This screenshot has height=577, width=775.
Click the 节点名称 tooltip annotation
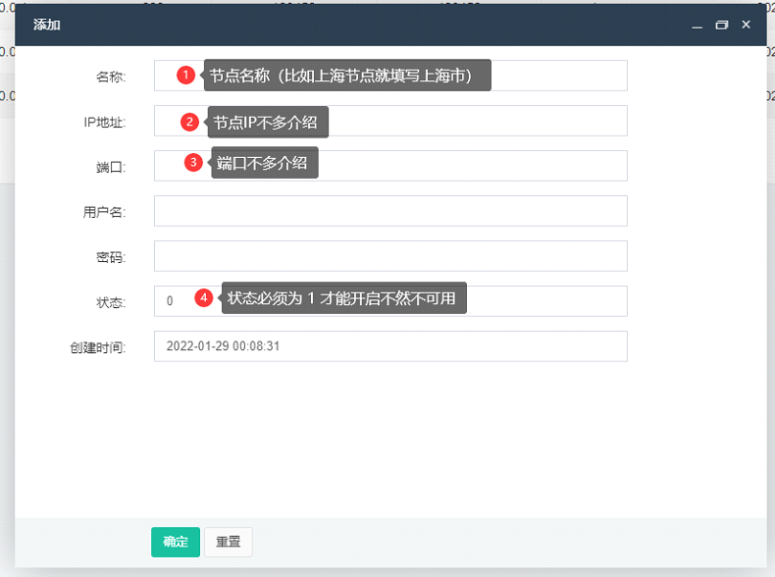point(347,76)
